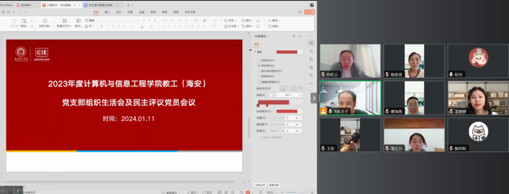Adjust the Transparency (透明度) slider
This screenshot has height=194, width=509.
tap(277, 124)
